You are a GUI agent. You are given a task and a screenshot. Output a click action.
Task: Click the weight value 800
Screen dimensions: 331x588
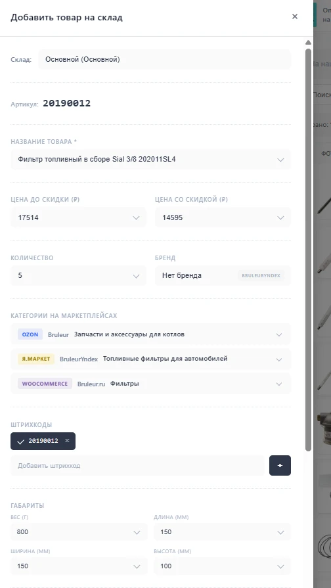tap(22, 532)
